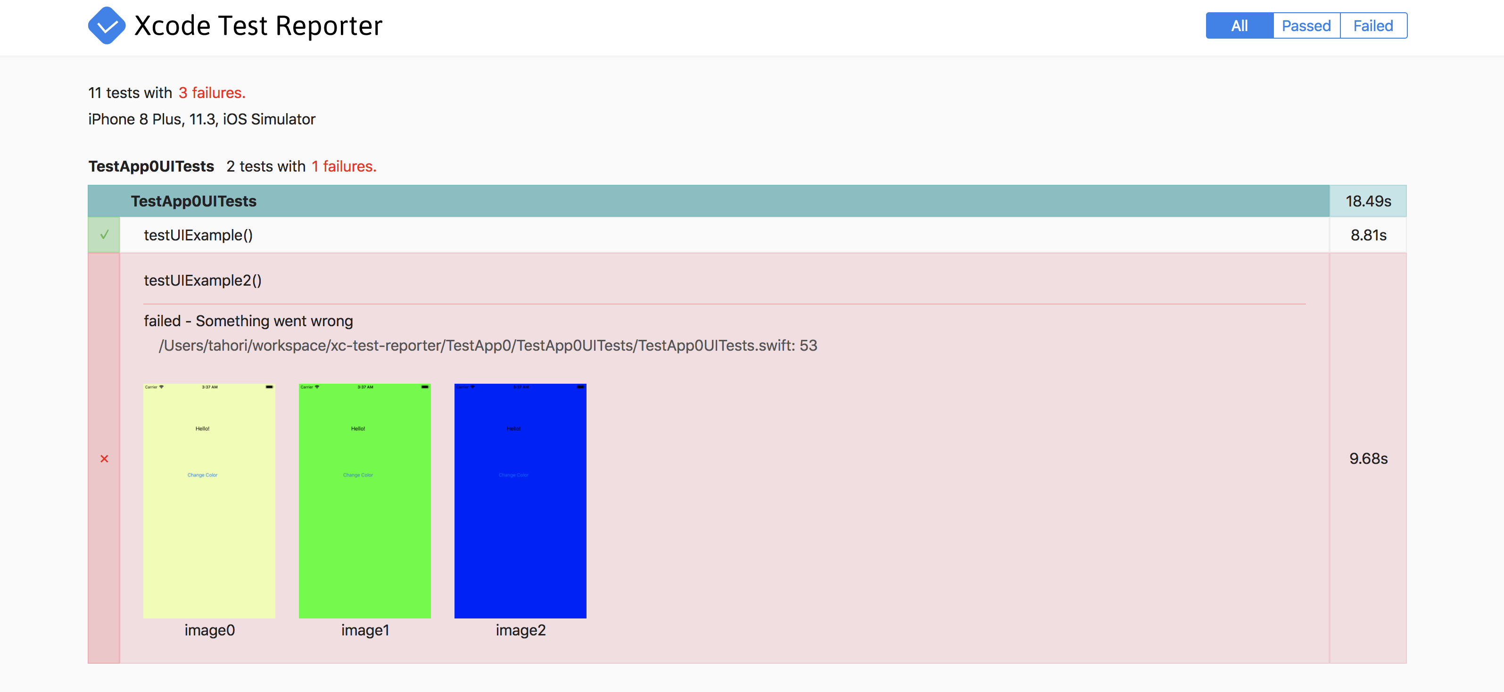This screenshot has width=1504, height=692.
Task: Collapse the TestApp0UITests suite header
Action: [193, 201]
